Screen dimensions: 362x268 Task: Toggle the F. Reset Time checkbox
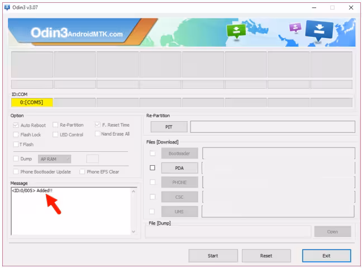(x=97, y=125)
